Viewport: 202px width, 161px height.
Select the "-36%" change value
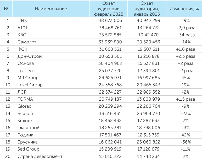pos(185,142)
